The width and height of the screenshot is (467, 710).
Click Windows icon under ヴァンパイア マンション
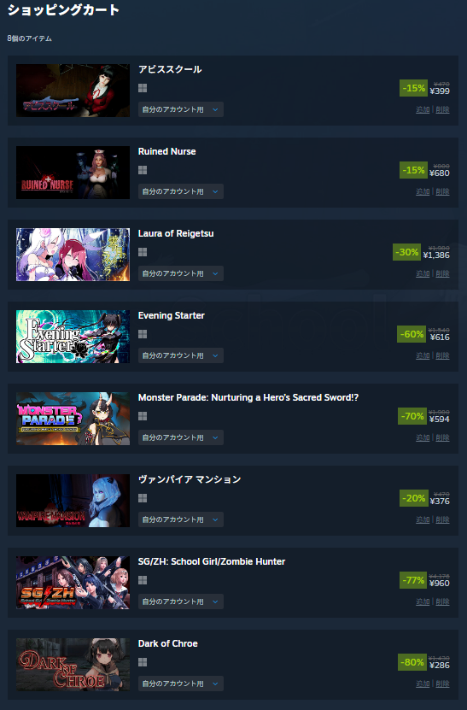pyautogui.click(x=143, y=498)
